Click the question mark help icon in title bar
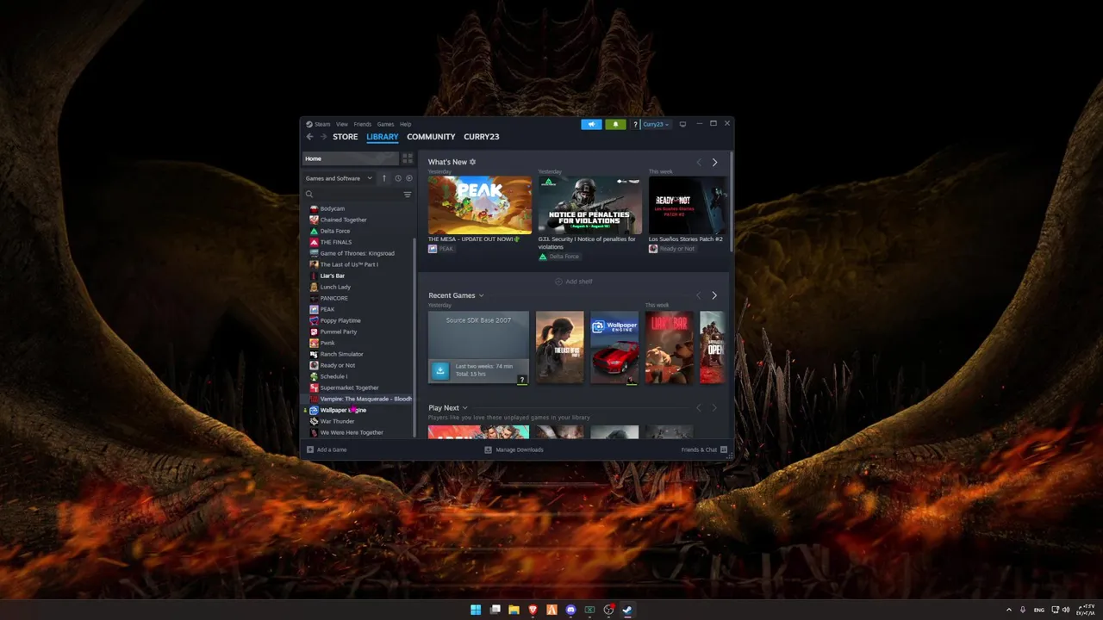The width and height of the screenshot is (1103, 620). pos(635,124)
